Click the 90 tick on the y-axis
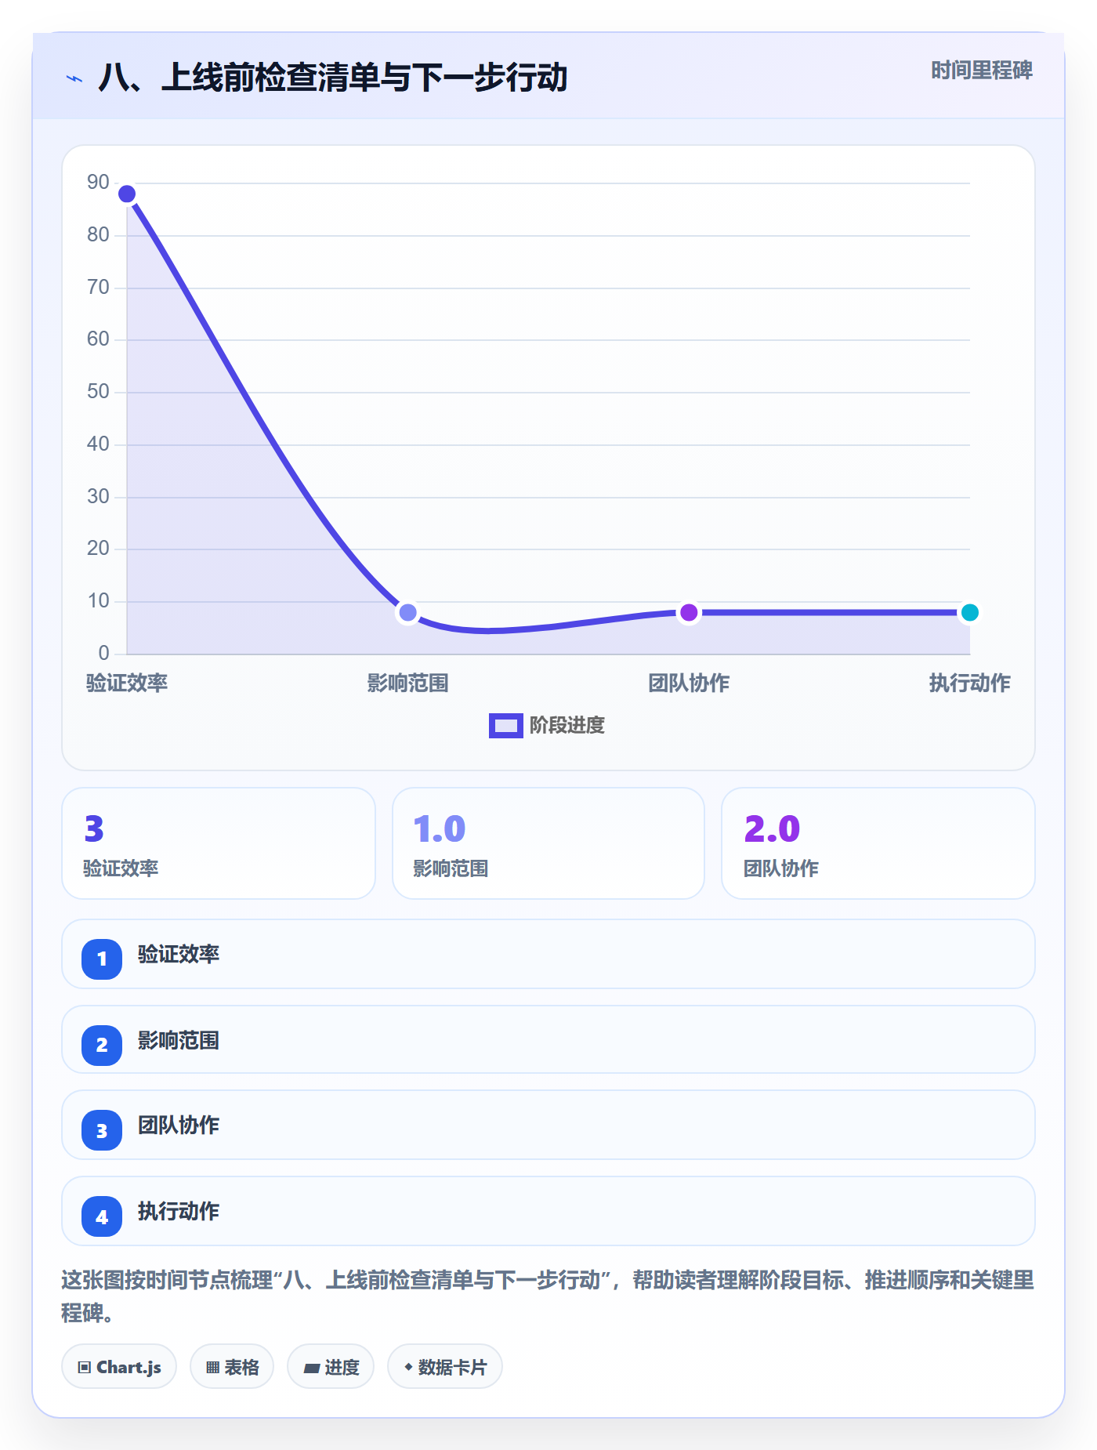The height and width of the screenshot is (1450, 1097). [98, 182]
